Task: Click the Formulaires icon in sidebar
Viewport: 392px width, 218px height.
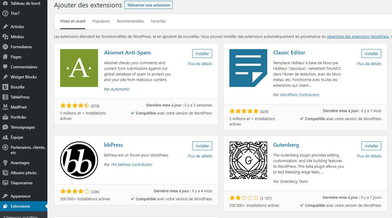Action: tap(5, 47)
